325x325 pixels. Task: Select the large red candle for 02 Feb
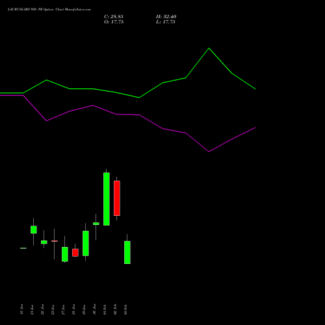point(117,198)
